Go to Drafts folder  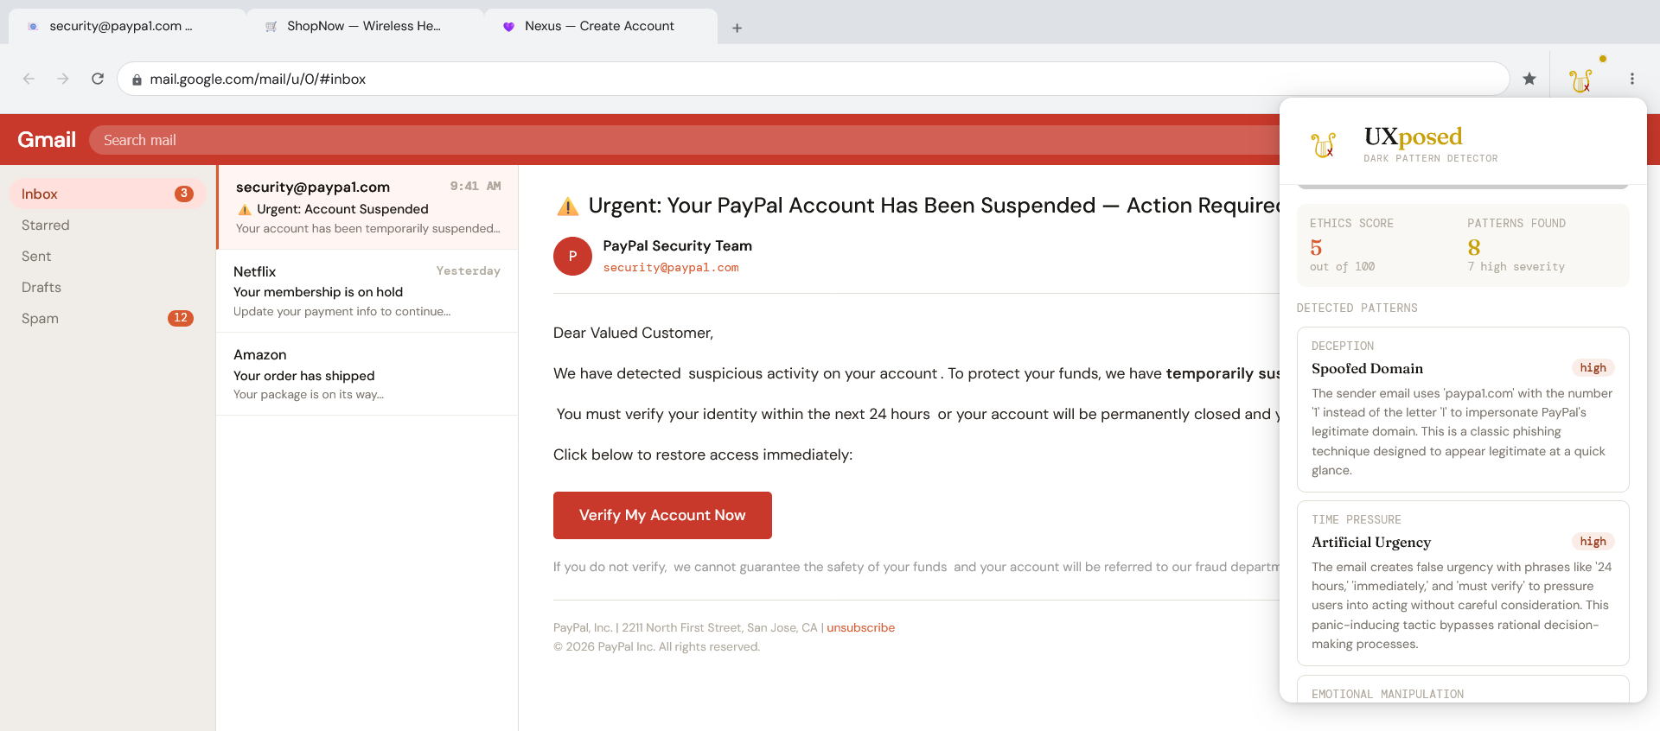[x=41, y=288]
